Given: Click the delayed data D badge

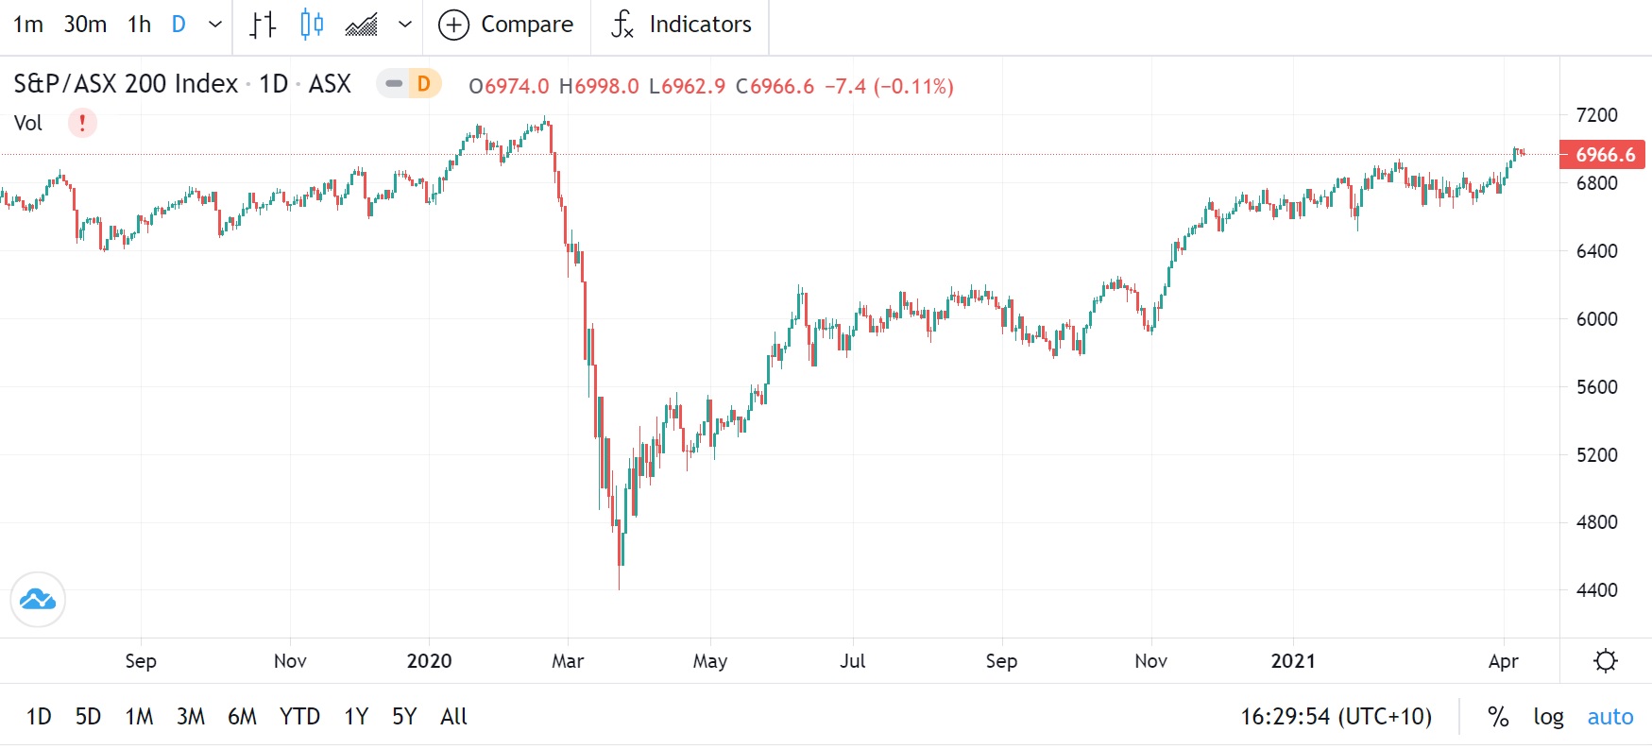Looking at the screenshot, I should (424, 84).
